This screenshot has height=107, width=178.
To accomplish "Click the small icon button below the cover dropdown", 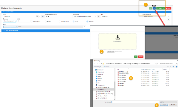I will (168, 20).
